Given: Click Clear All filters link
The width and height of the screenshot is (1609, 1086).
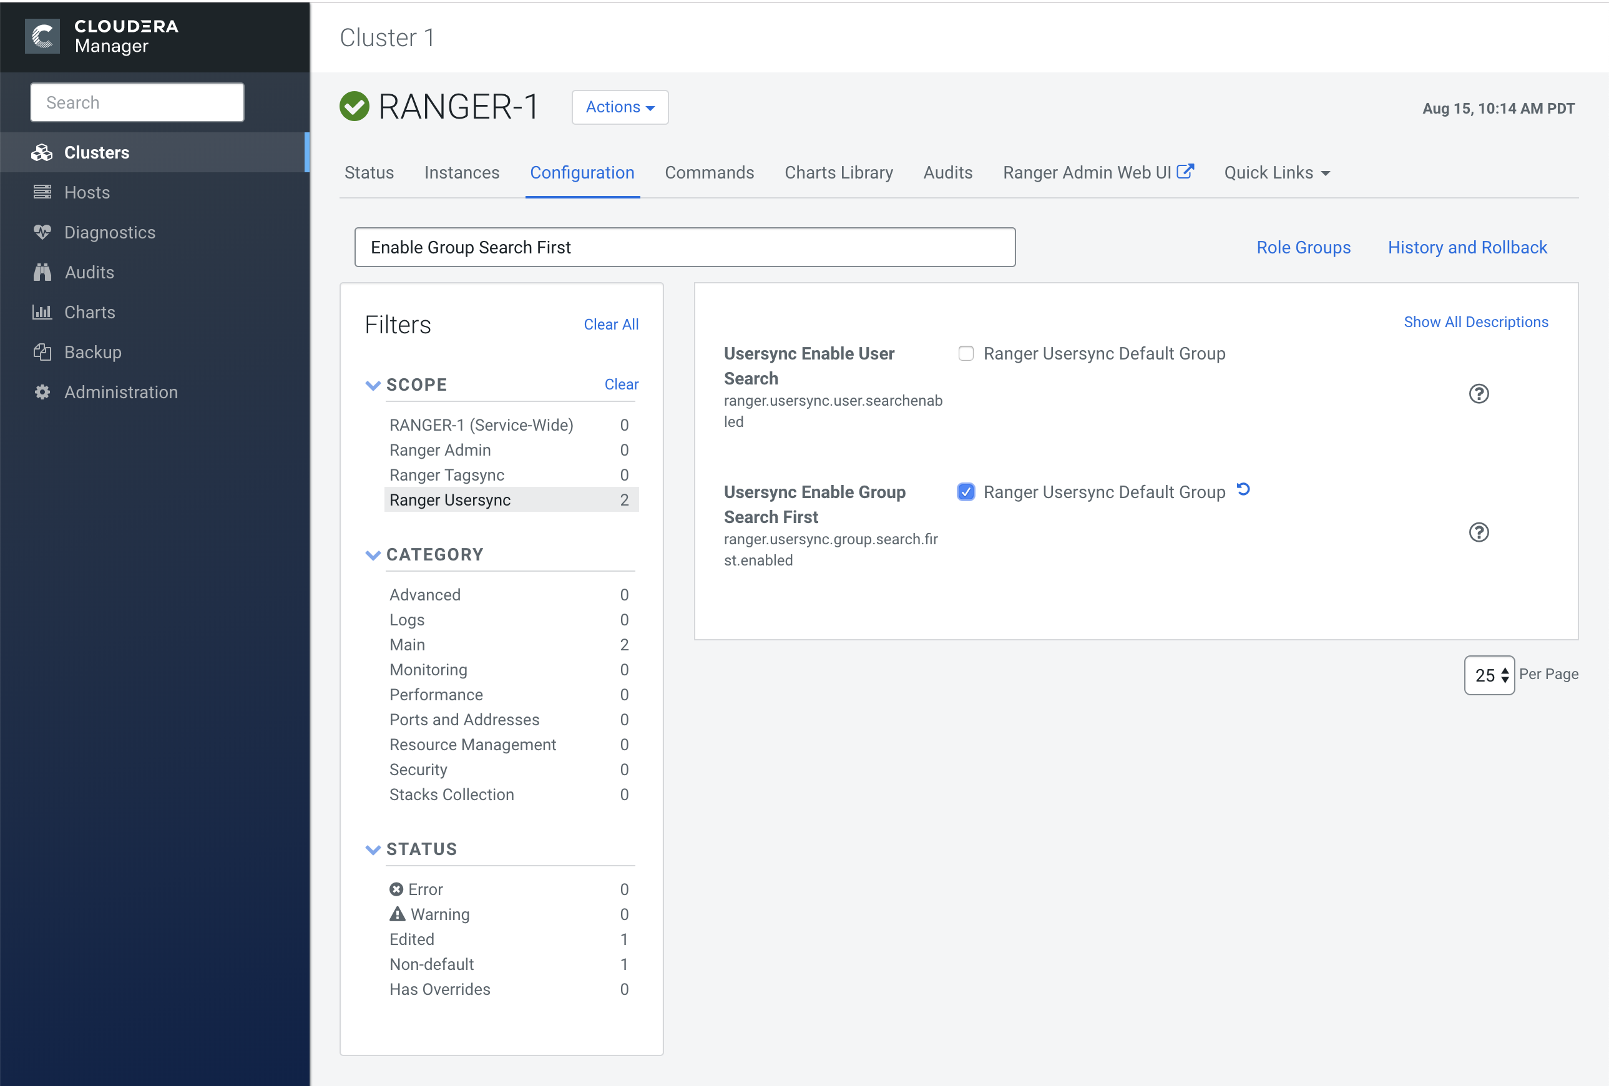Looking at the screenshot, I should 610,325.
